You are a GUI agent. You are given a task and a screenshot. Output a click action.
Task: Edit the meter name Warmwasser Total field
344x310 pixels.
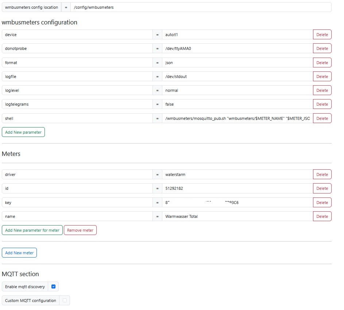(x=237, y=216)
